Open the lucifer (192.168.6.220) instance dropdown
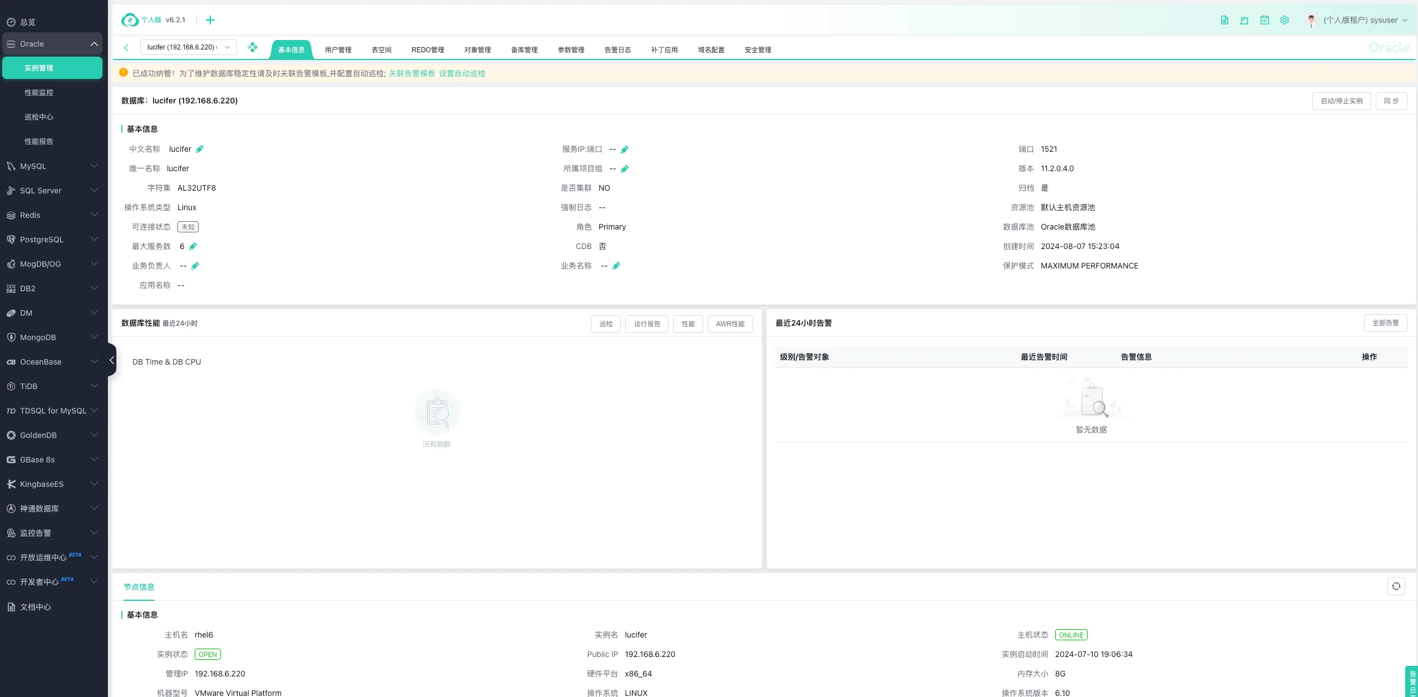This screenshot has height=697, width=1418. click(x=188, y=47)
